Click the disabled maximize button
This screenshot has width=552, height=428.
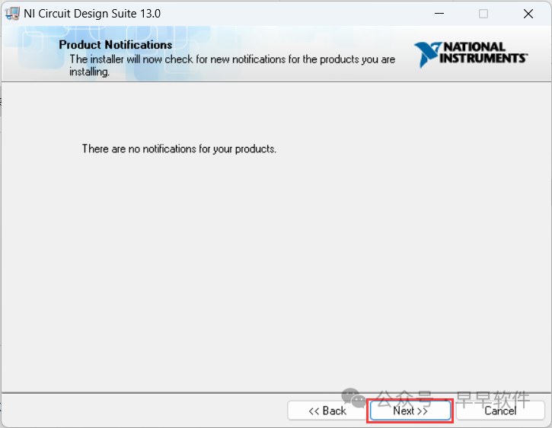[x=483, y=14]
